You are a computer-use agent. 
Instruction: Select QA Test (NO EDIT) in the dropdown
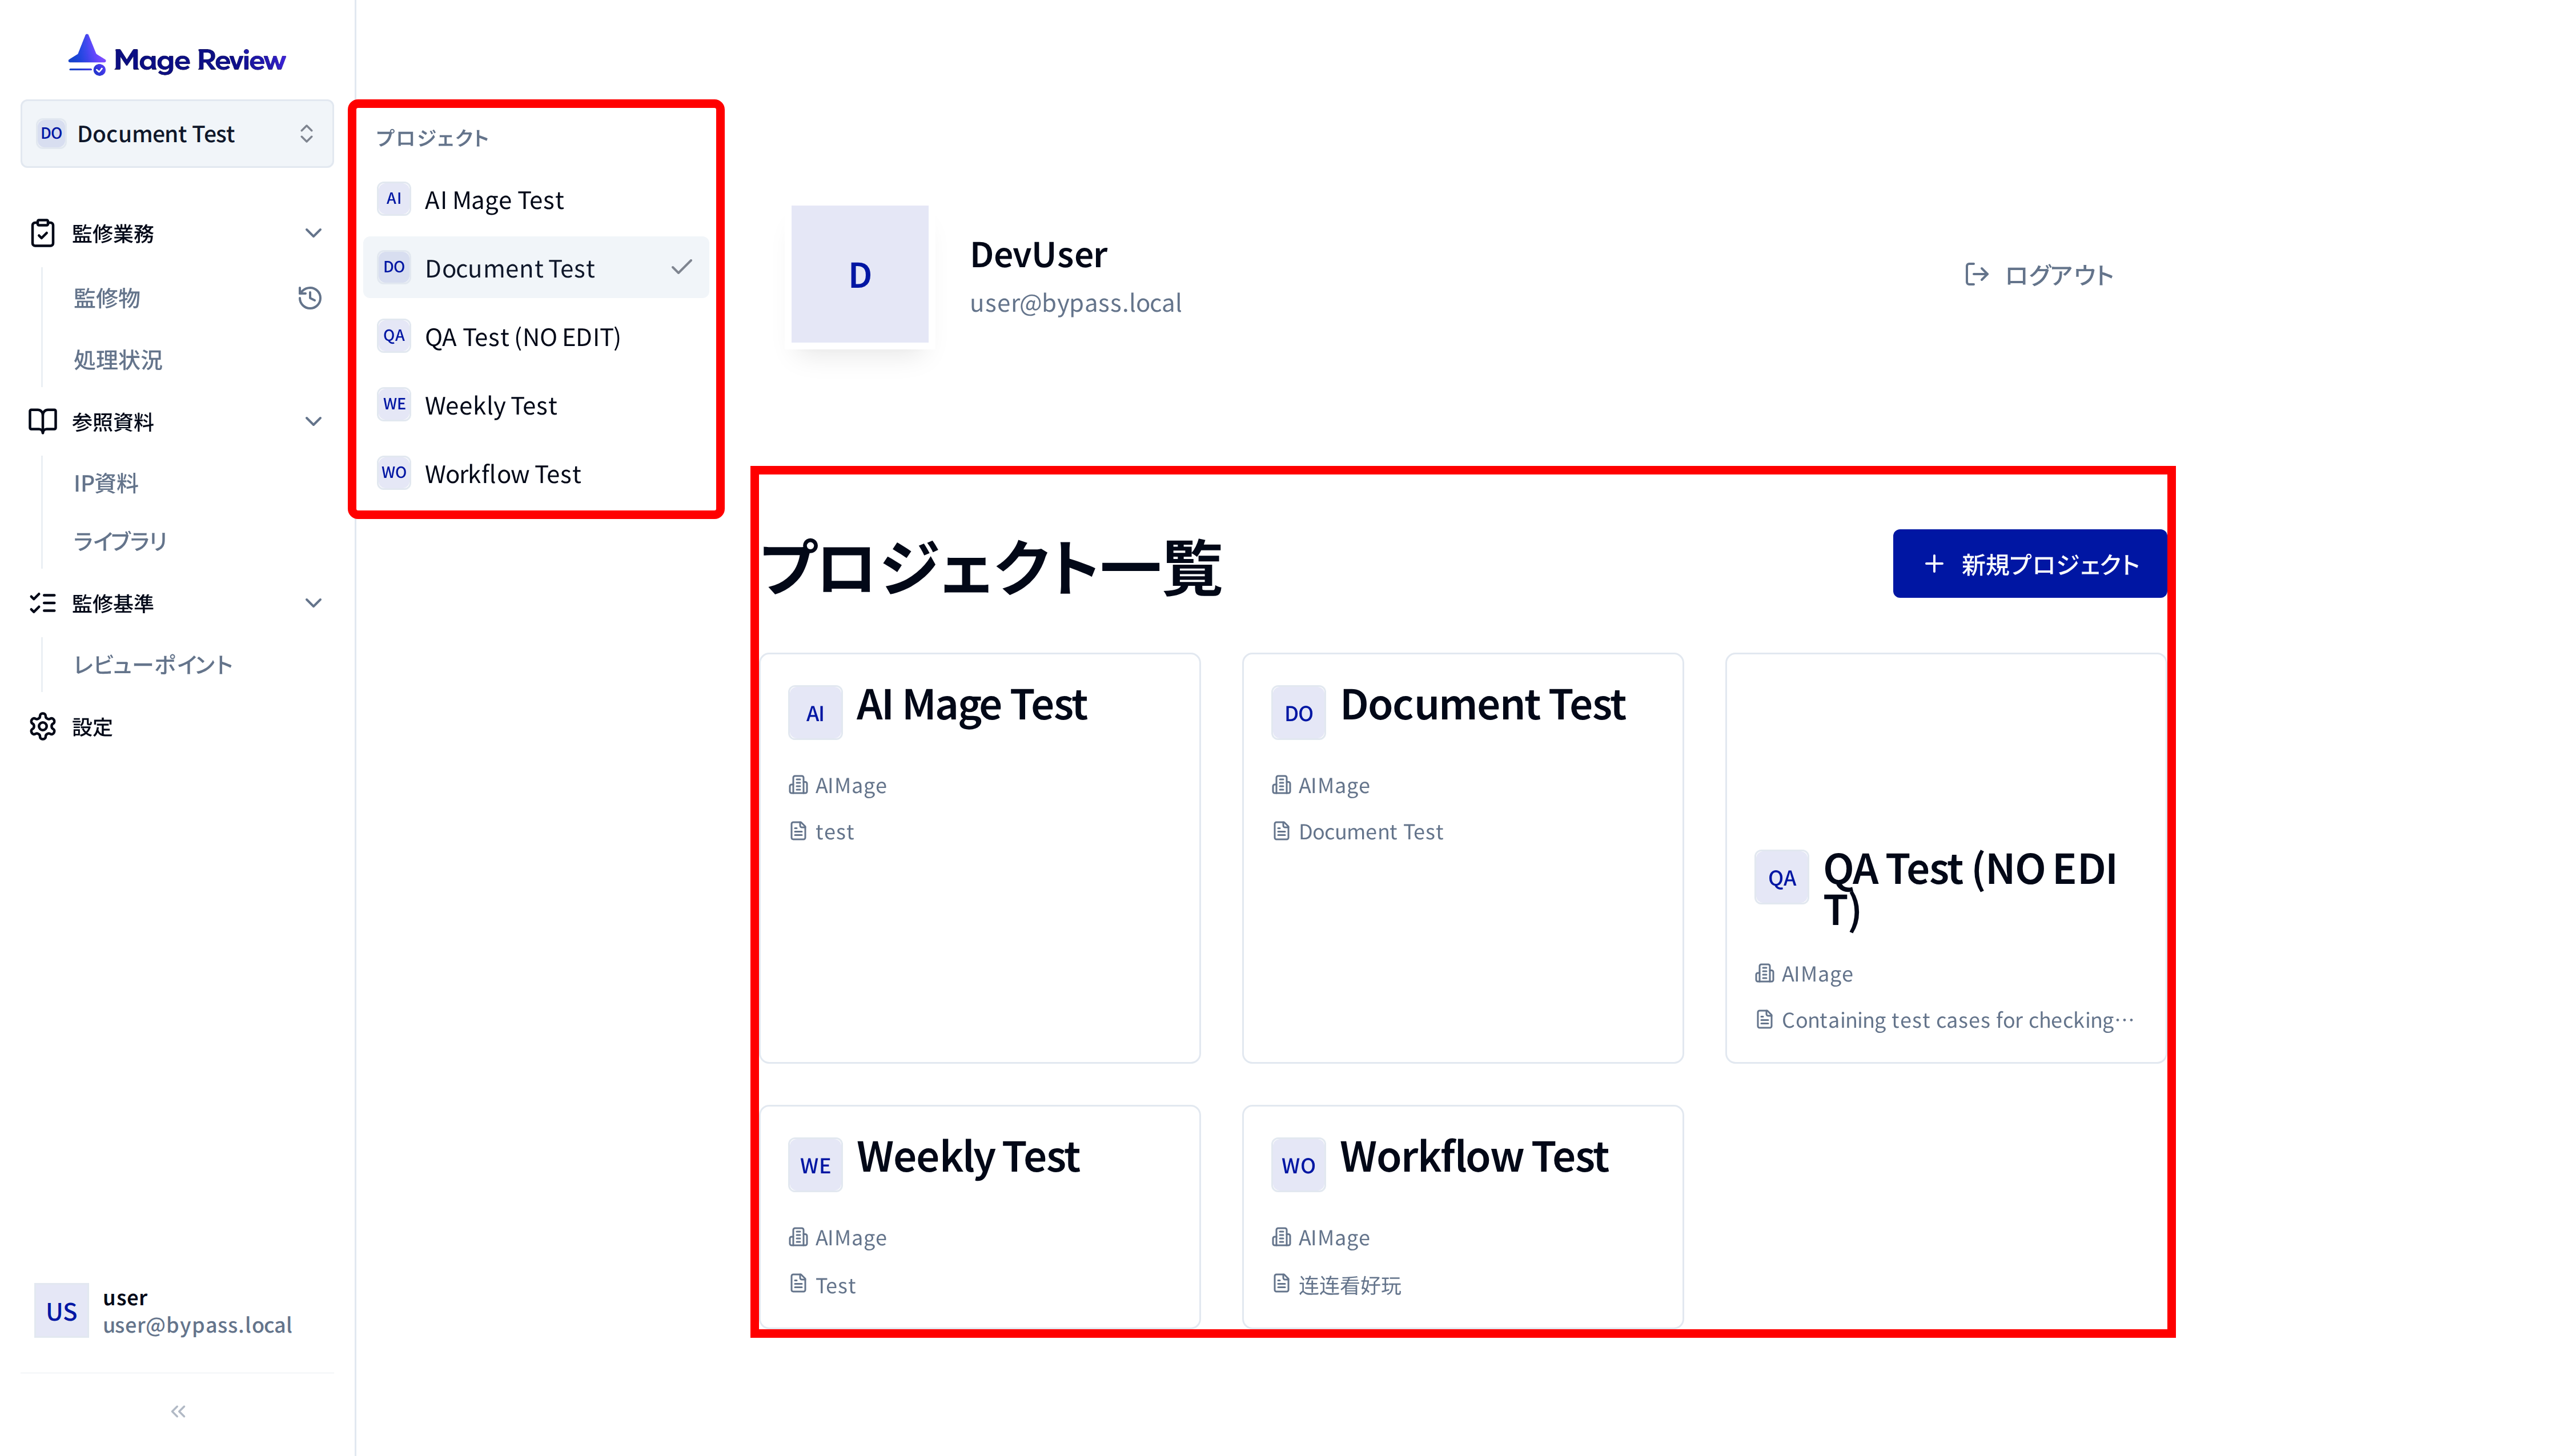pos(536,336)
